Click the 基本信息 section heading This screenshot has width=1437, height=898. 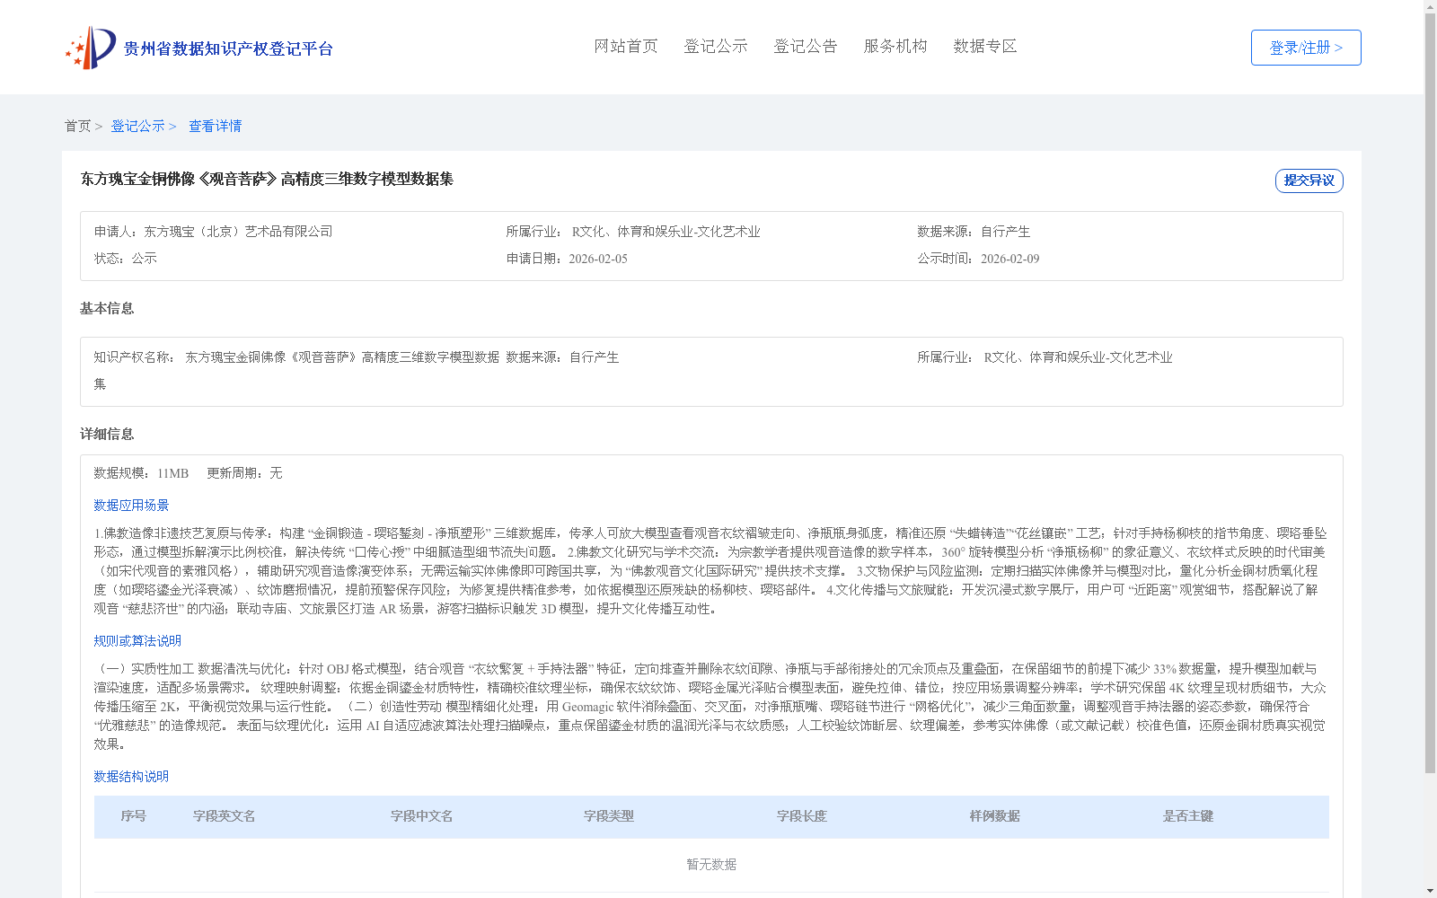point(107,308)
